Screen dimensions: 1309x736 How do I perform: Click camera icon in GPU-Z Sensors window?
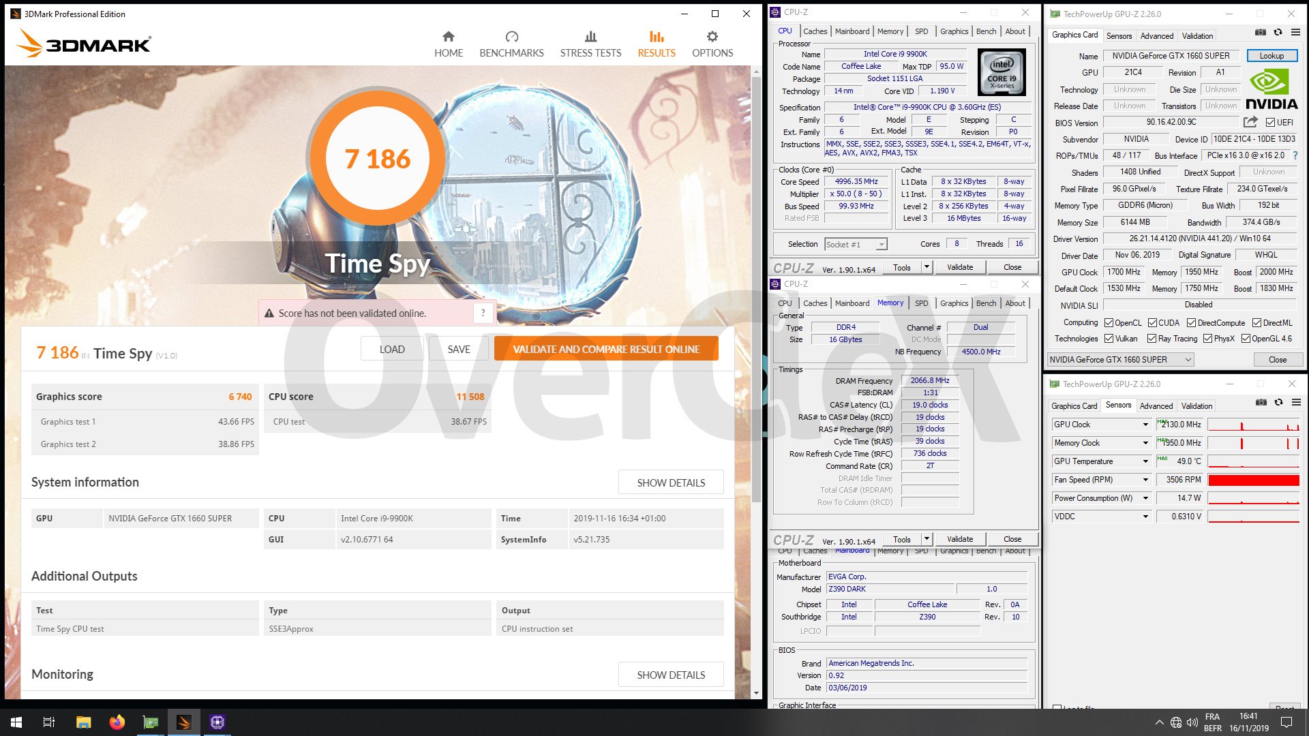coord(1261,402)
